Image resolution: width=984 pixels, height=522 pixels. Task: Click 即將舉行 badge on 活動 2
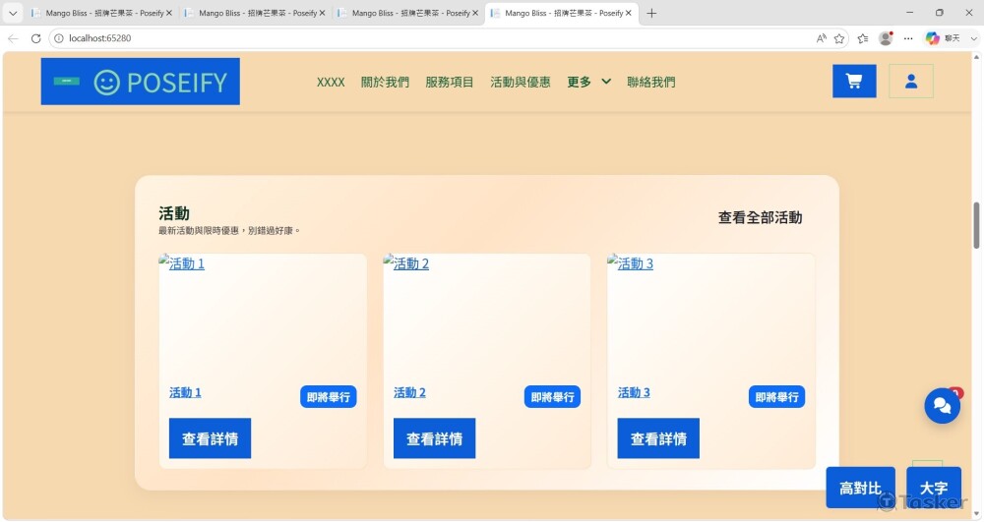(552, 397)
